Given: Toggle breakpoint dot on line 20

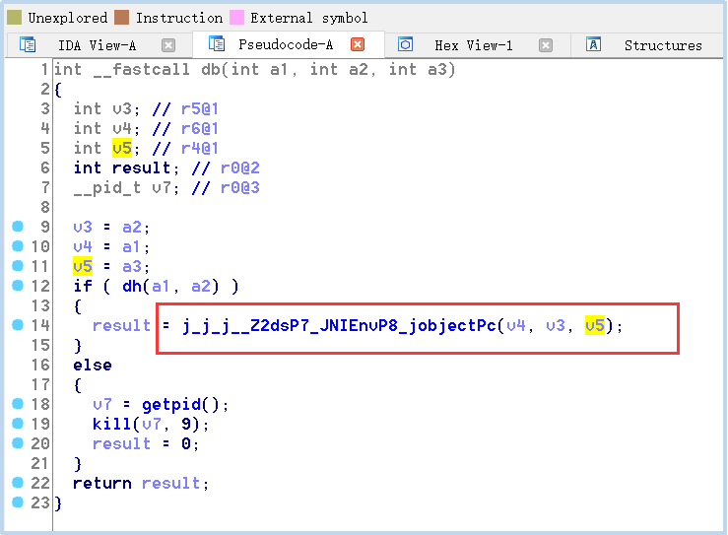Looking at the screenshot, I should pos(18,443).
